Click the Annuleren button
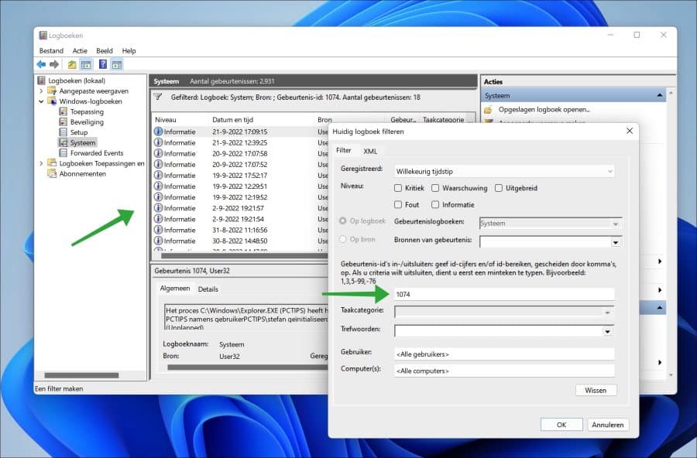697x458 pixels. click(x=608, y=425)
